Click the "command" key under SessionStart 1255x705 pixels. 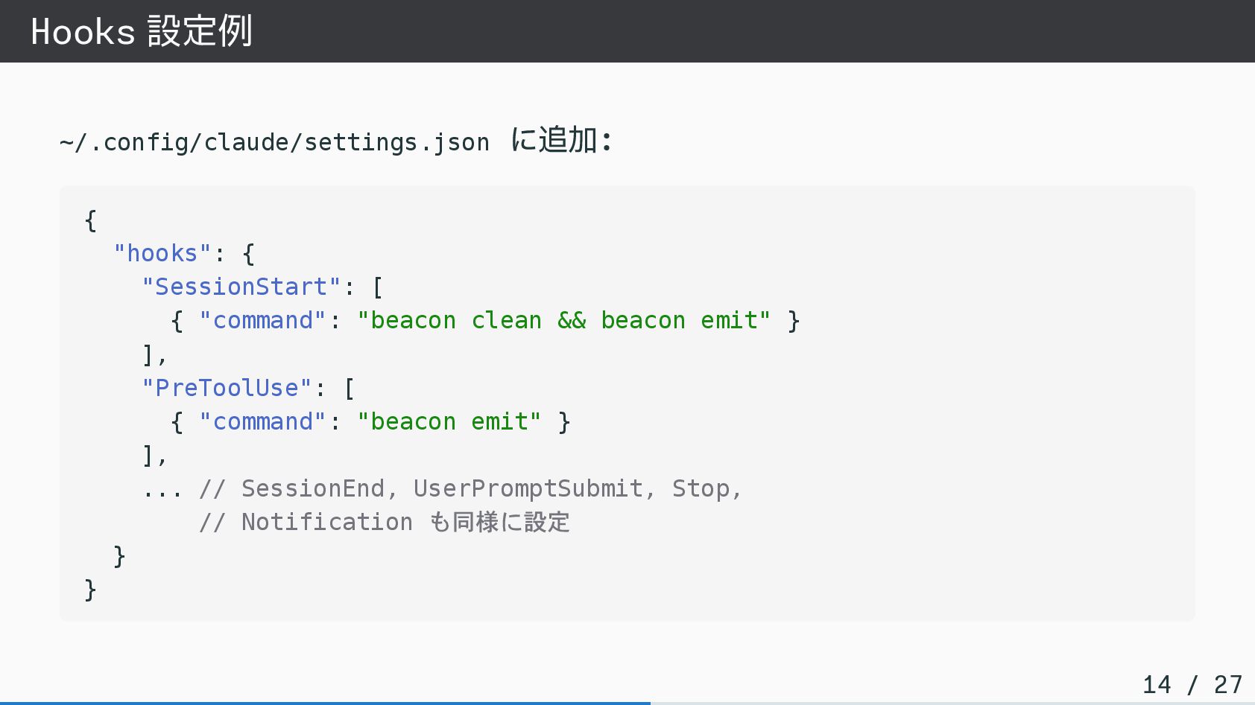[x=262, y=320]
